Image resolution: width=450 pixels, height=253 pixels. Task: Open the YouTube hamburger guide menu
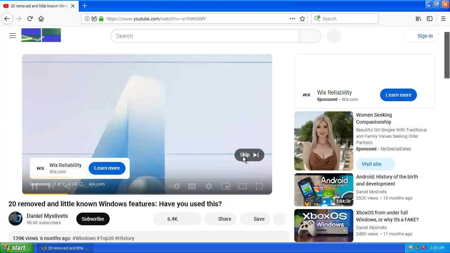pos(13,36)
